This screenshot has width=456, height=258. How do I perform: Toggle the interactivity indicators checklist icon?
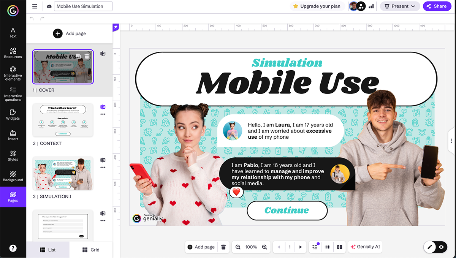coord(314,247)
